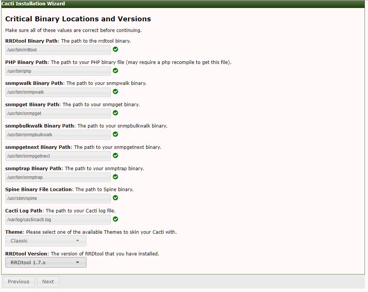
Task: Focus the /usr/bin/snmpbulkwalk path field
Action: pos(58,135)
